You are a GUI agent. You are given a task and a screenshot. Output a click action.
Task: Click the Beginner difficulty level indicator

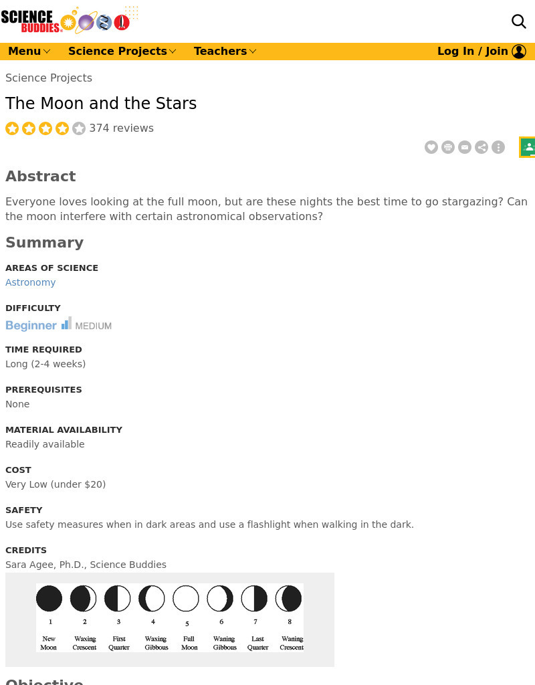click(31, 324)
